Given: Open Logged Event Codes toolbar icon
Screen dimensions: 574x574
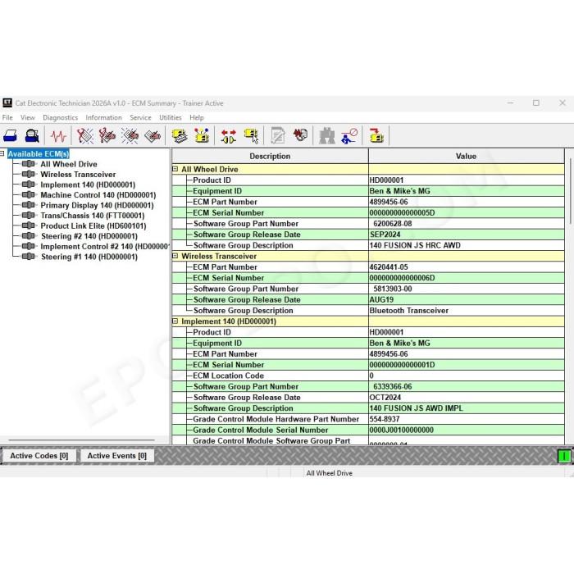Looking at the screenshot, I should pyautogui.click(x=153, y=136).
